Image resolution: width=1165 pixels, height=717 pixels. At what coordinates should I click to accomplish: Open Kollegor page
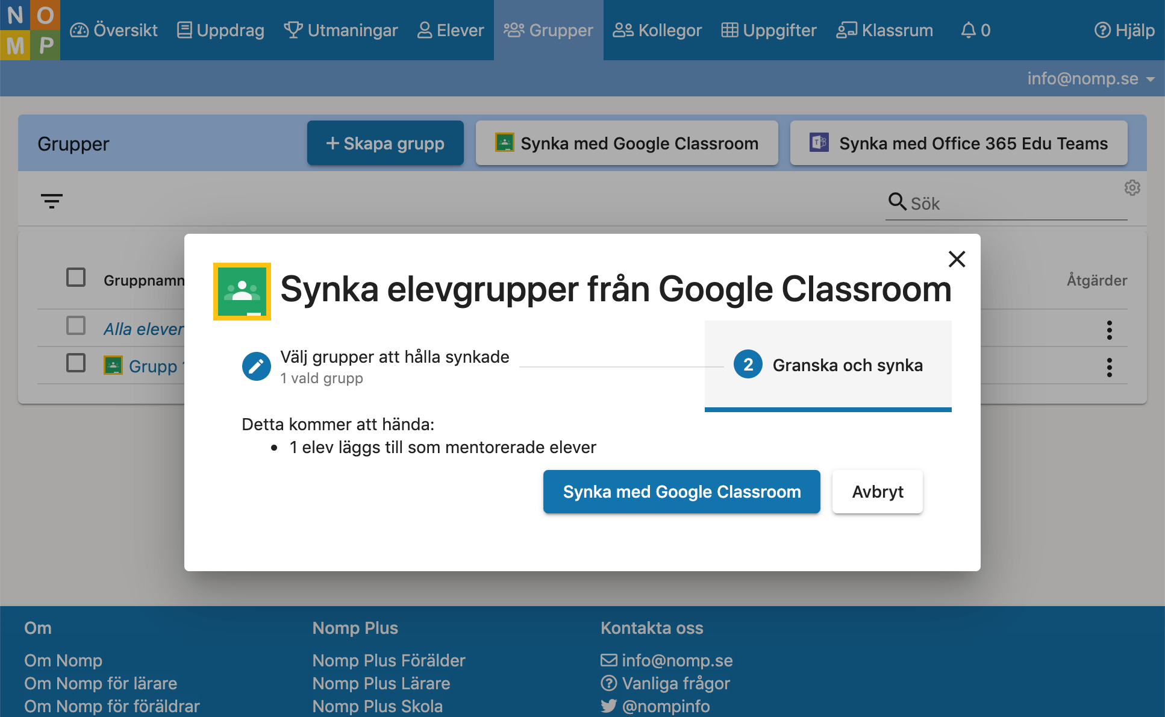click(657, 30)
